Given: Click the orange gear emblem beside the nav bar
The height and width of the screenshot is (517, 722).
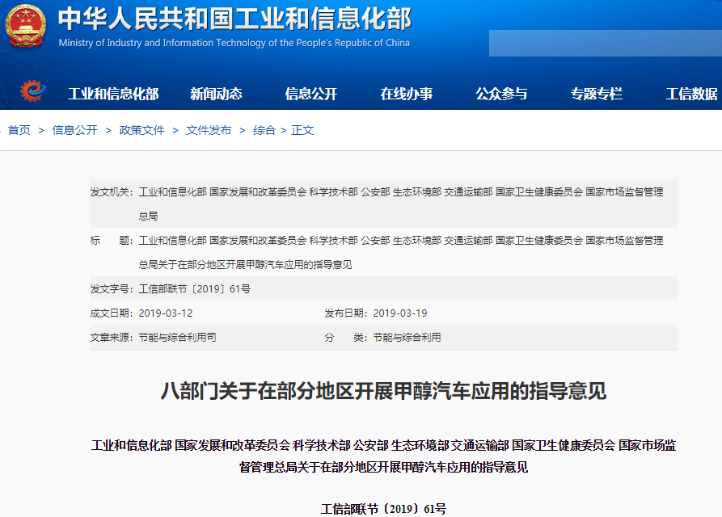Looking at the screenshot, I should [x=31, y=92].
